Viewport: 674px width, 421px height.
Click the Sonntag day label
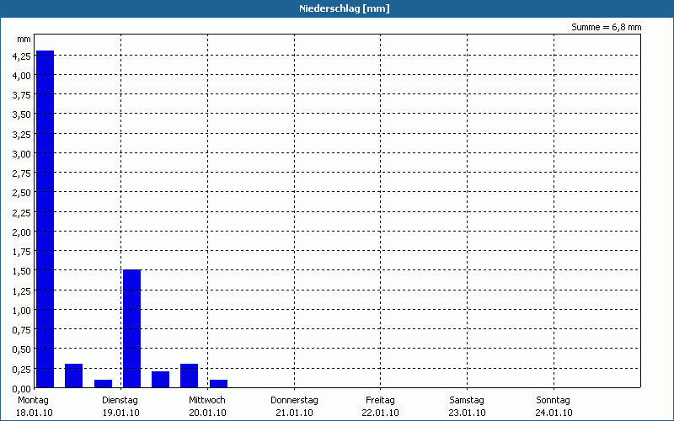point(554,401)
